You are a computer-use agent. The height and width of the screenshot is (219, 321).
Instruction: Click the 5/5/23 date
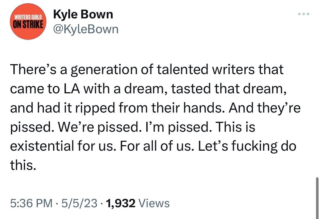tap(79, 203)
